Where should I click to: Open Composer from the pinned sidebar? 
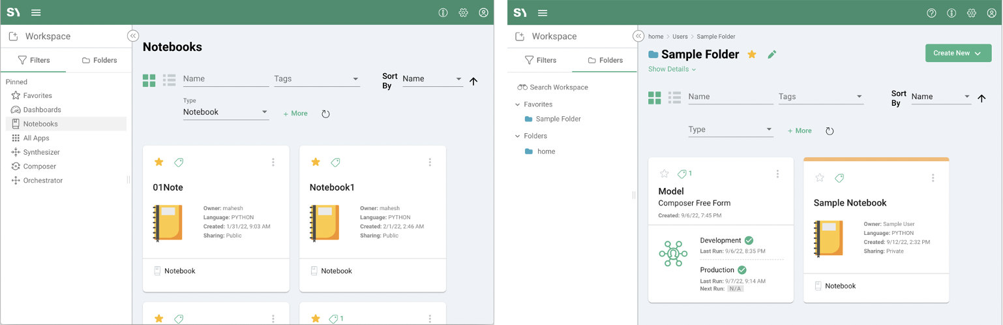39,166
